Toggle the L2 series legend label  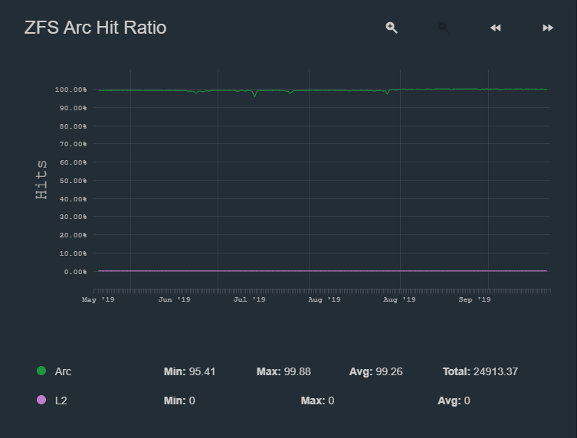pyautogui.click(x=61, y=400)
